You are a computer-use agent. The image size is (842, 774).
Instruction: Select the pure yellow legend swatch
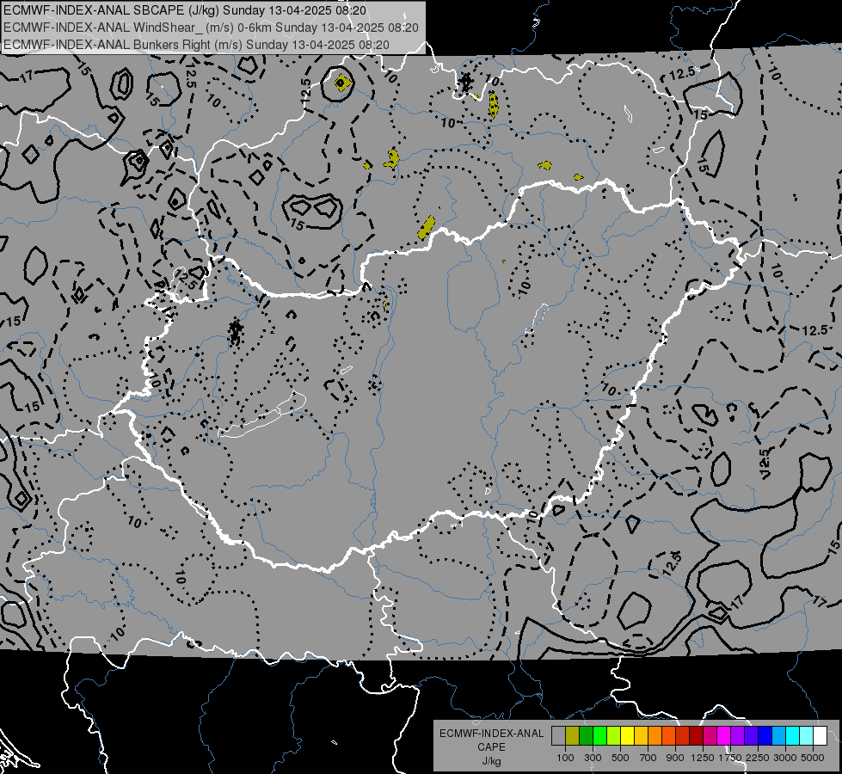pyautogui.click(x=627, y=735)
